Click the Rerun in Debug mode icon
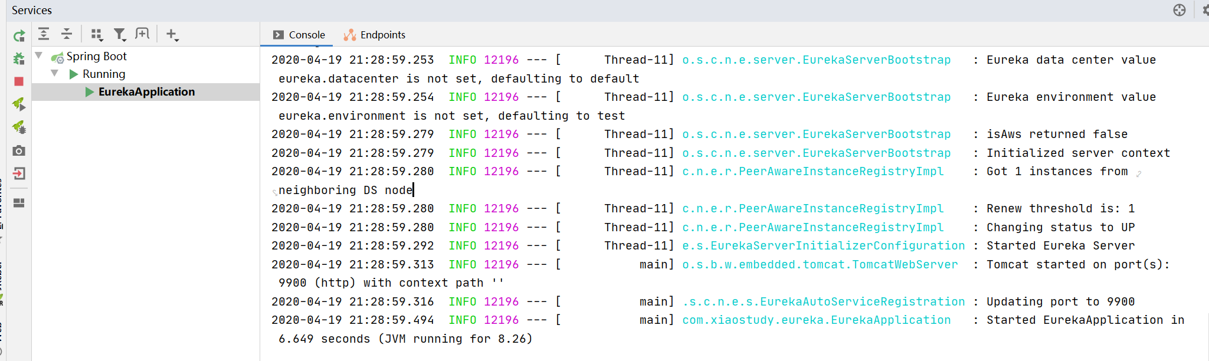1209x361 pixels. (x=19, y=58)
